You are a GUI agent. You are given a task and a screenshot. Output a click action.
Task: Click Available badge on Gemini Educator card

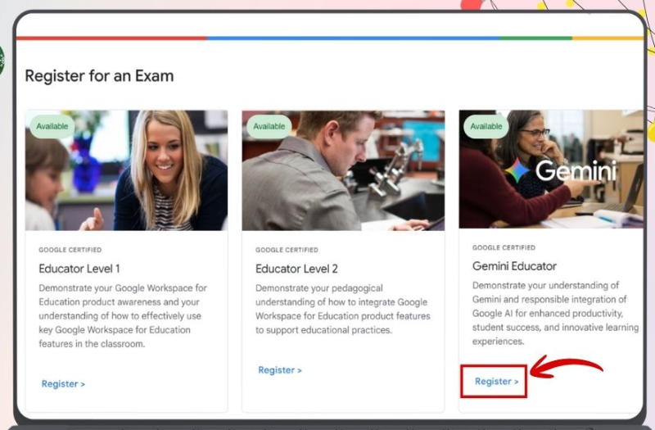[x=486, y=126]
